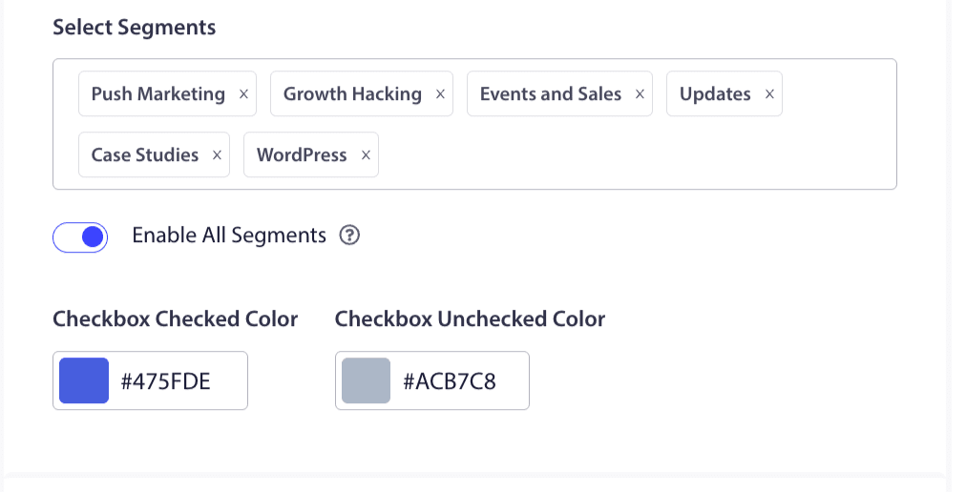966x492 pixels.
Task: Select the Push Marketing tag label
Action: point(158,94)
